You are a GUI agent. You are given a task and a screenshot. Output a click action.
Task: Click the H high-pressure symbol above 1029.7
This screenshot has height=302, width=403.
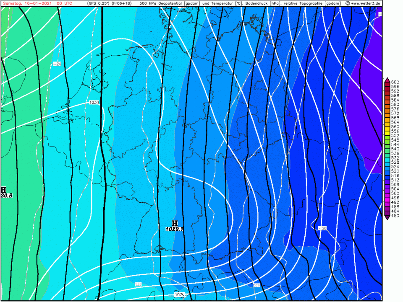[175, 223]
